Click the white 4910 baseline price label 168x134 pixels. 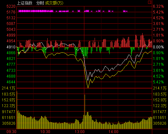11,47
